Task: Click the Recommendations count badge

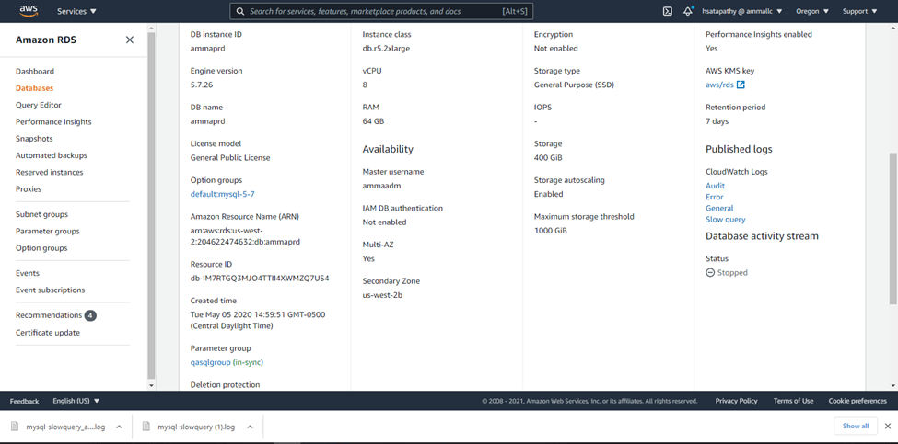Action: click(x=90, y=315)
